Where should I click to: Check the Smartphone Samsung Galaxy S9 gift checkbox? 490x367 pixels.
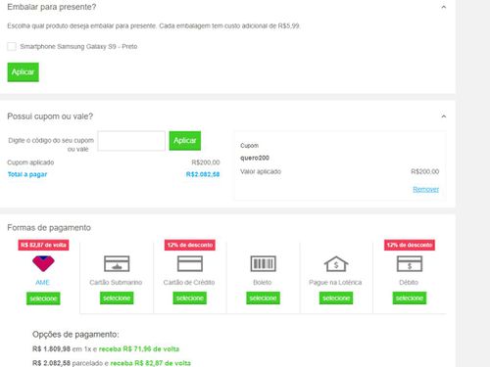[x=12, y=46]
